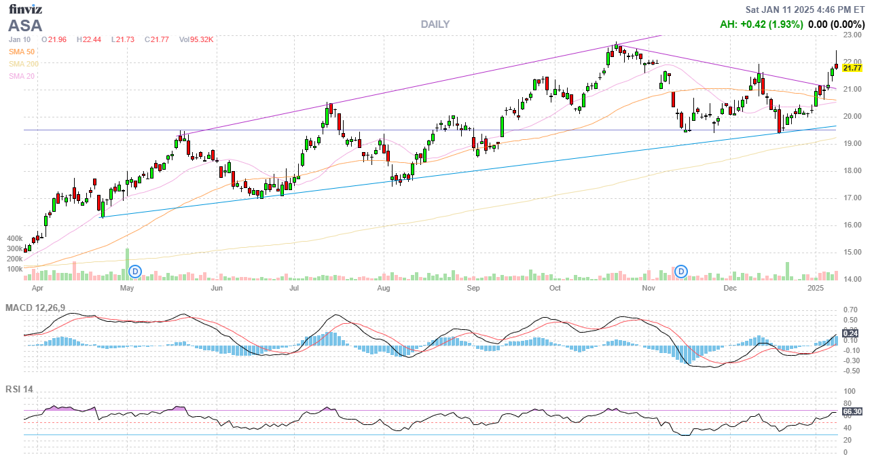This screenshot has width=874, height=463.
Task: Click the after-hours AH +0.42 change
Action: (761, 24)
